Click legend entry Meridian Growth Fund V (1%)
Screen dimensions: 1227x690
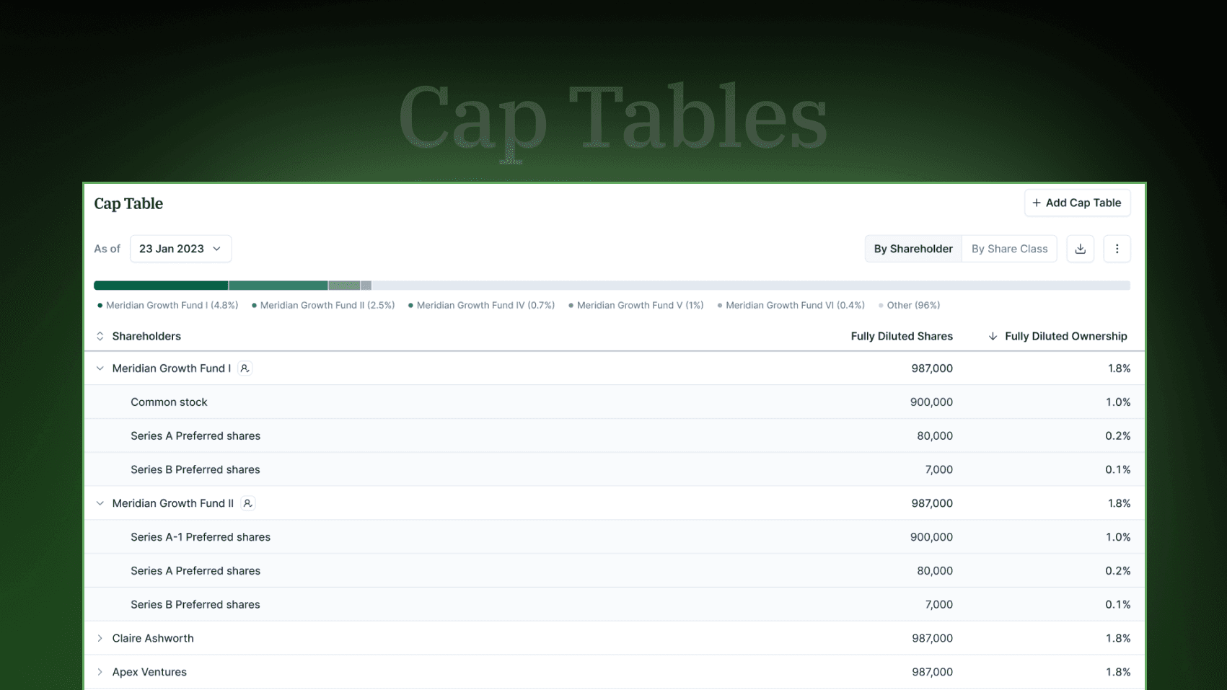(636, 305)
